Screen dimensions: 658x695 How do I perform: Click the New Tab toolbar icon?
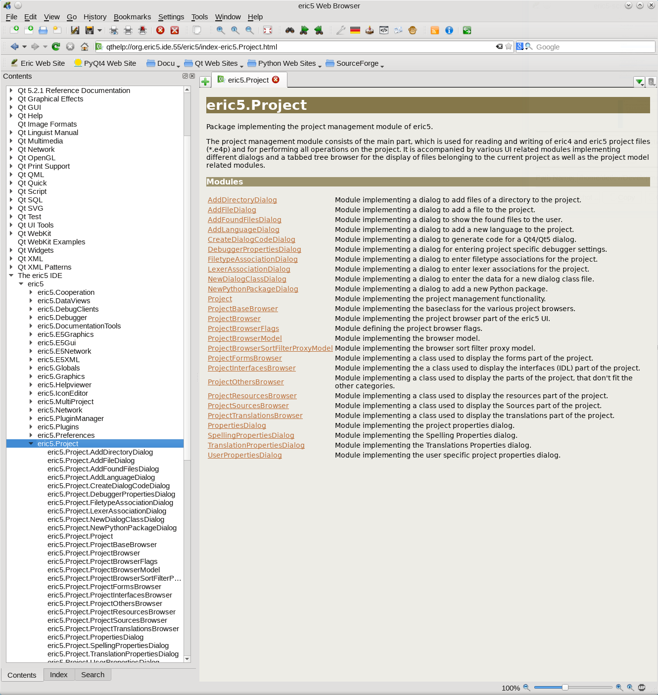point(14,30)
